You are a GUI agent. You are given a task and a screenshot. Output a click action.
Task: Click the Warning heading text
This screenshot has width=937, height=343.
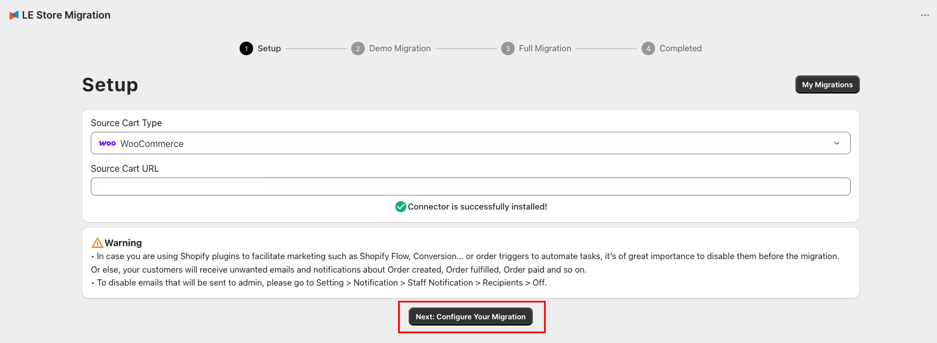coord(123,243)
